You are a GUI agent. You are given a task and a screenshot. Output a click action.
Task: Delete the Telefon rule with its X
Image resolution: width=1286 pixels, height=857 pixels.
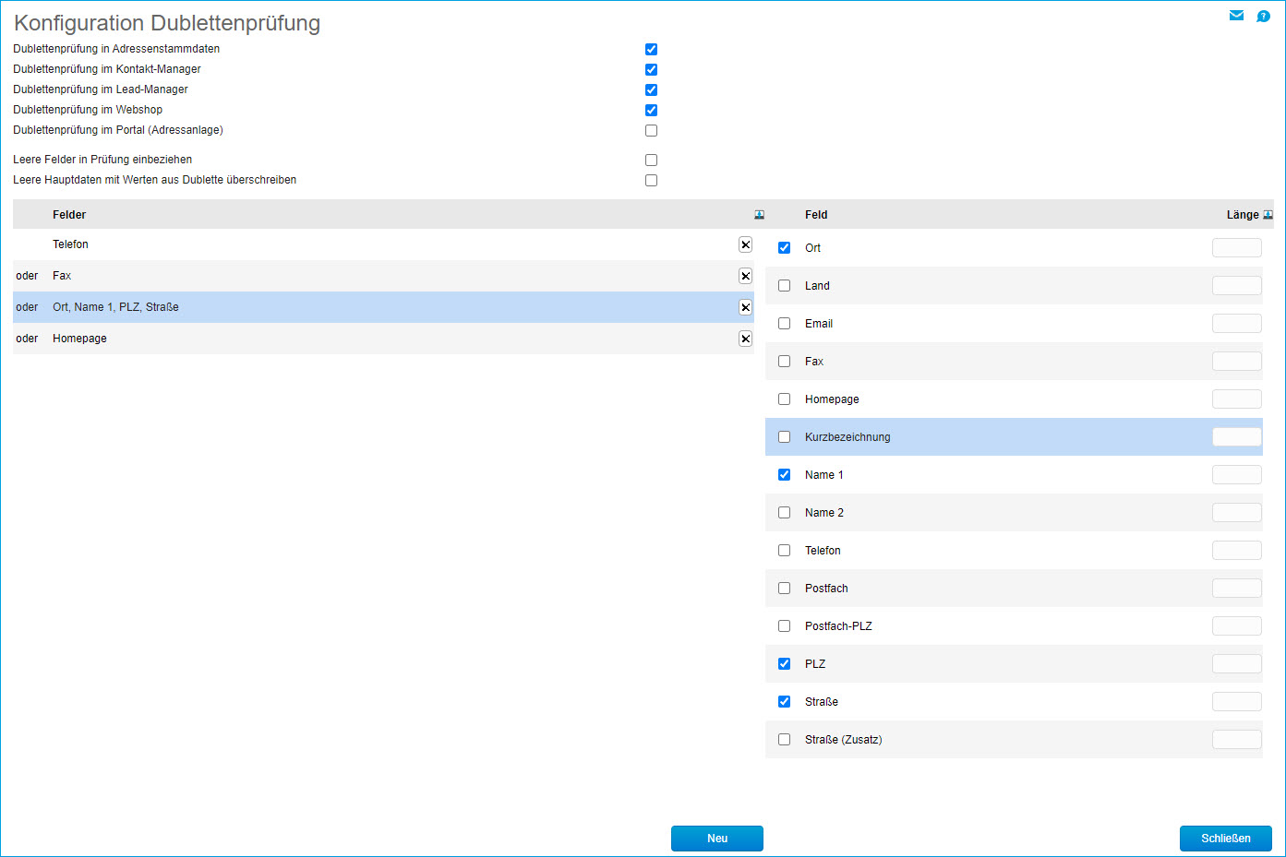pos(745,244)
